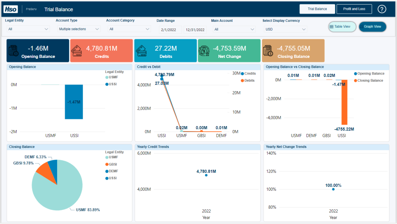This screenshot has height=224, width=397.
Task: Click the Credits card icon
Action: (77, 51)
